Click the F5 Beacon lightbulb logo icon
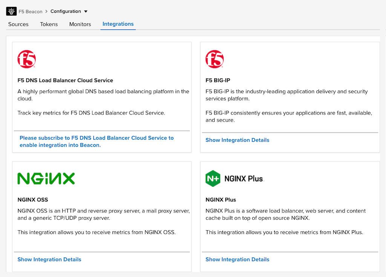The width and height of the screenshot is (386, 277). 11,11
